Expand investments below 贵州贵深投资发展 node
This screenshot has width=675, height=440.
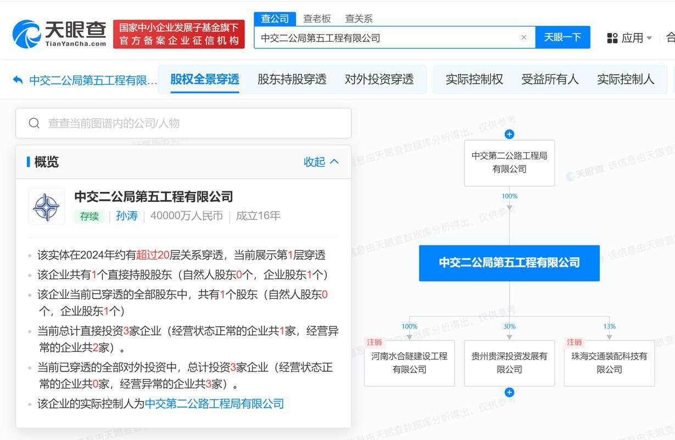tap(509, 392)
